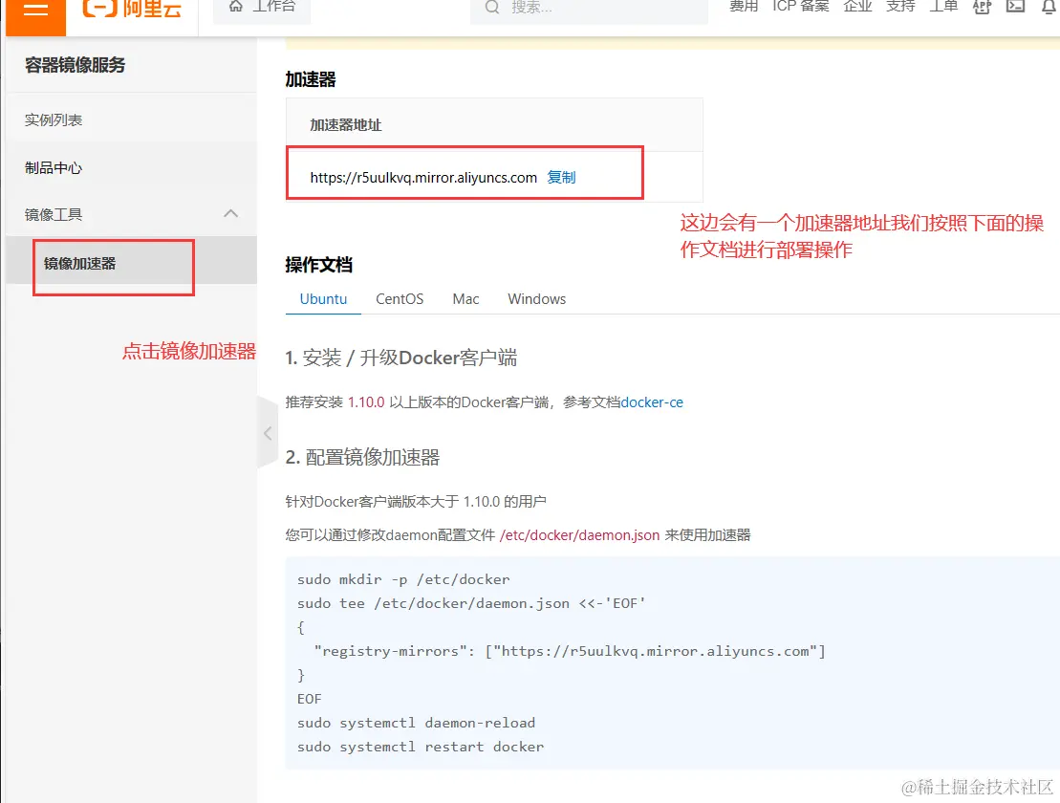Open the 费用 menu
This screenshot has height=803, width=1060.
coord(744,7)
